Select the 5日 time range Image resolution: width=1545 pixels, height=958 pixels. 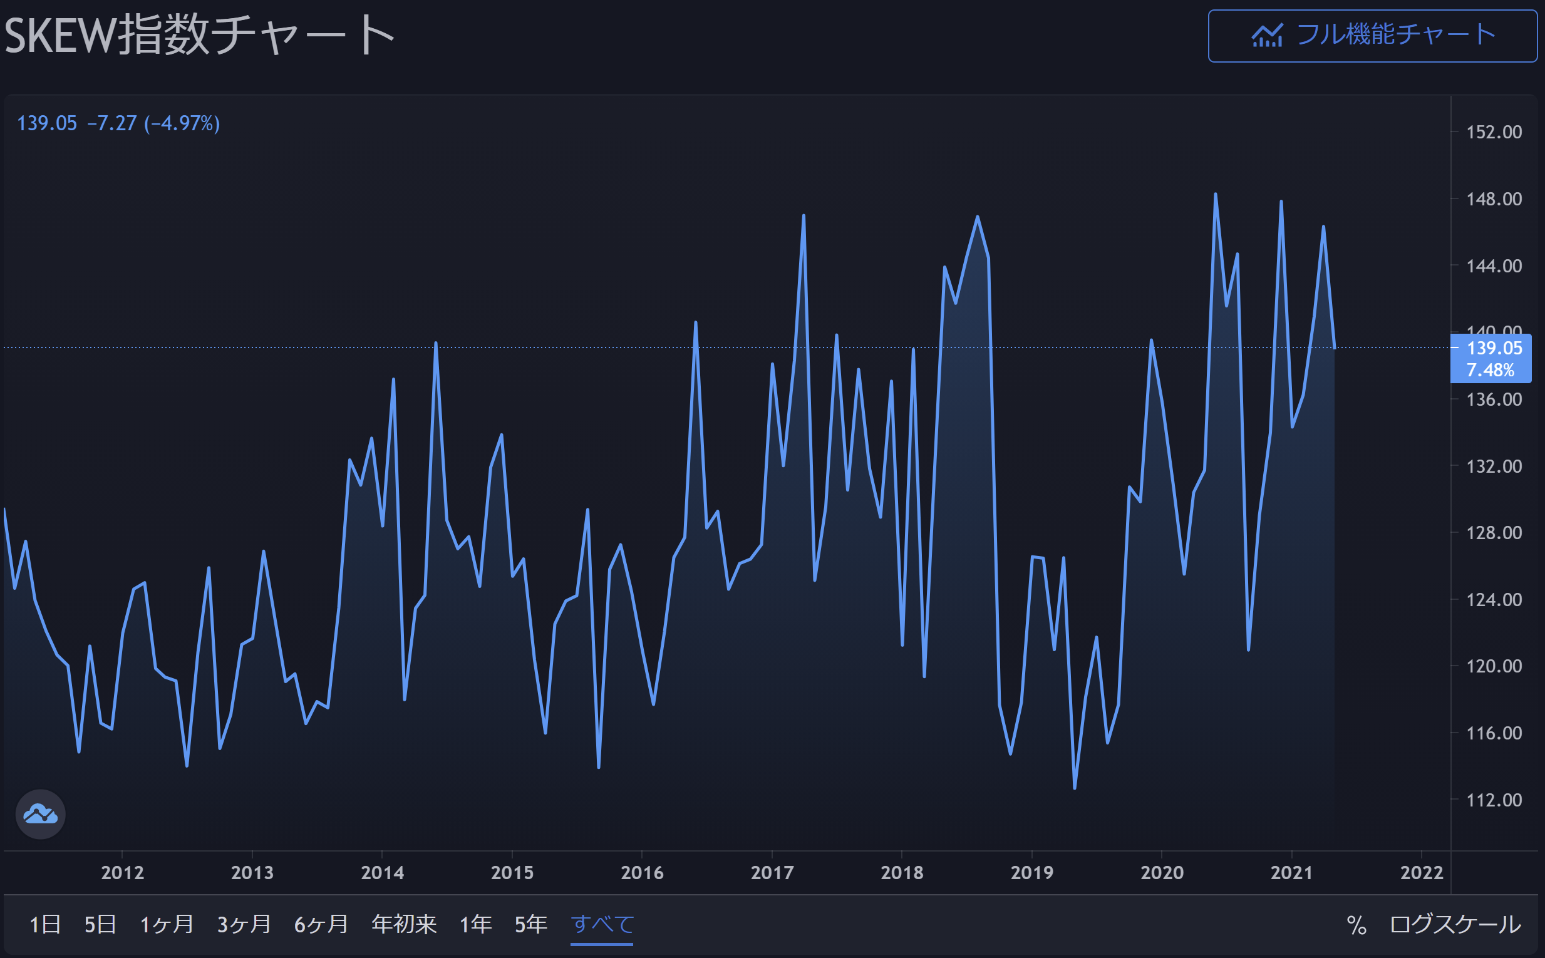point(100,924)
